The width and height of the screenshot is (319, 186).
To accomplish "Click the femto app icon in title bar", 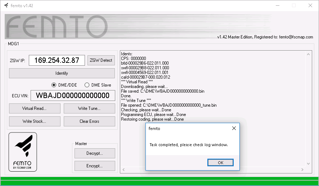I will click(6, 5).
